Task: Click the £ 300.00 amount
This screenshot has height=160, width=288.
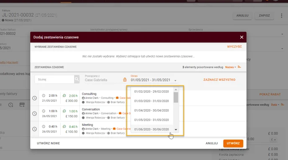Action: 72,101
